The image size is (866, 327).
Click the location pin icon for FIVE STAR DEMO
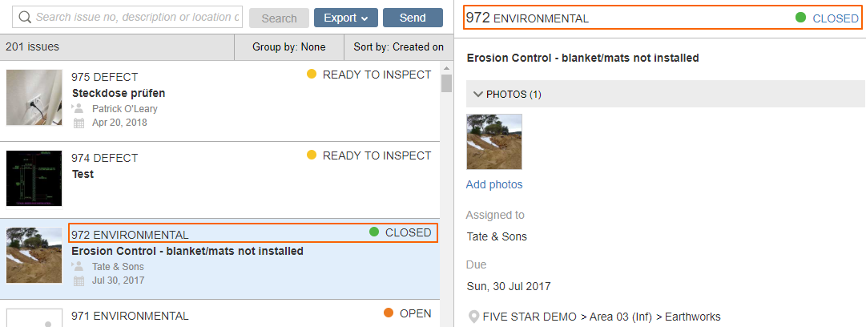[x=473, y=317]
